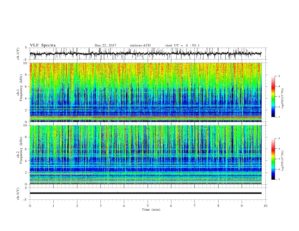Click the ch.2 spectrogram color scale bar

click(273, 159)
